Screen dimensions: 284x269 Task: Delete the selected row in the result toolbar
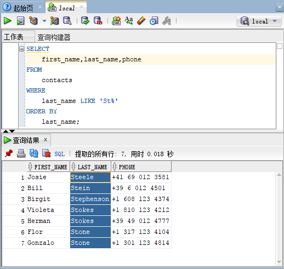(x=46, y=153)
